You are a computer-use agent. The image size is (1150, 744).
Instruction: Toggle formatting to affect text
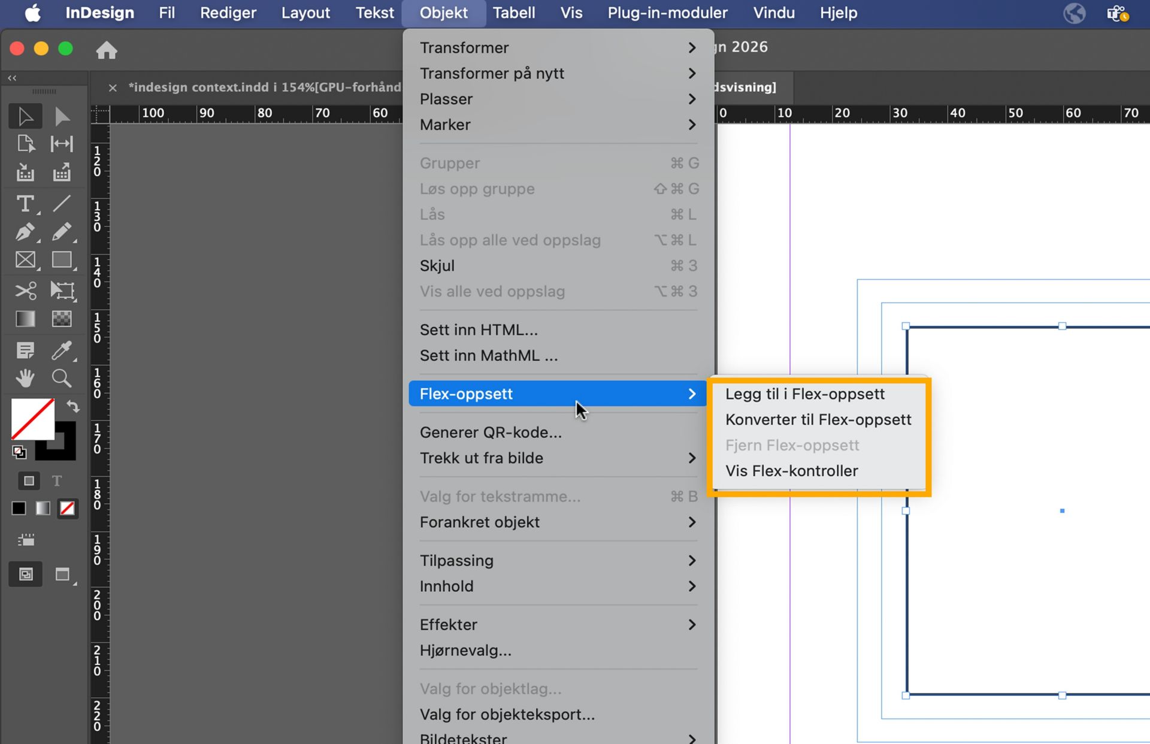[57, 480]
